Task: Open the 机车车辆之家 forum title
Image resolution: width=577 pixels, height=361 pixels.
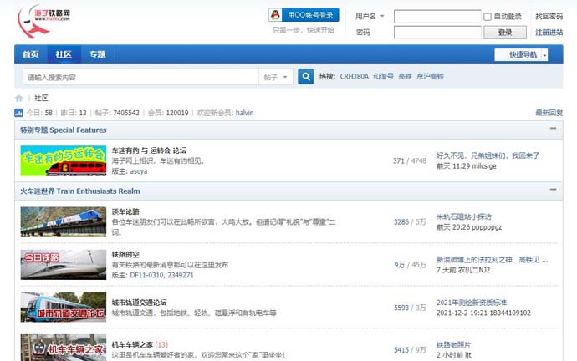Action: pos(132,345)
